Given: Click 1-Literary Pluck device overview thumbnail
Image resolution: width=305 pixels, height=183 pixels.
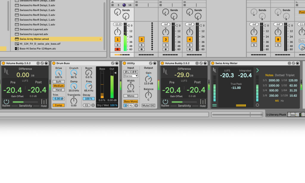Looking at the screenshot, I should (x=296, y=115).
